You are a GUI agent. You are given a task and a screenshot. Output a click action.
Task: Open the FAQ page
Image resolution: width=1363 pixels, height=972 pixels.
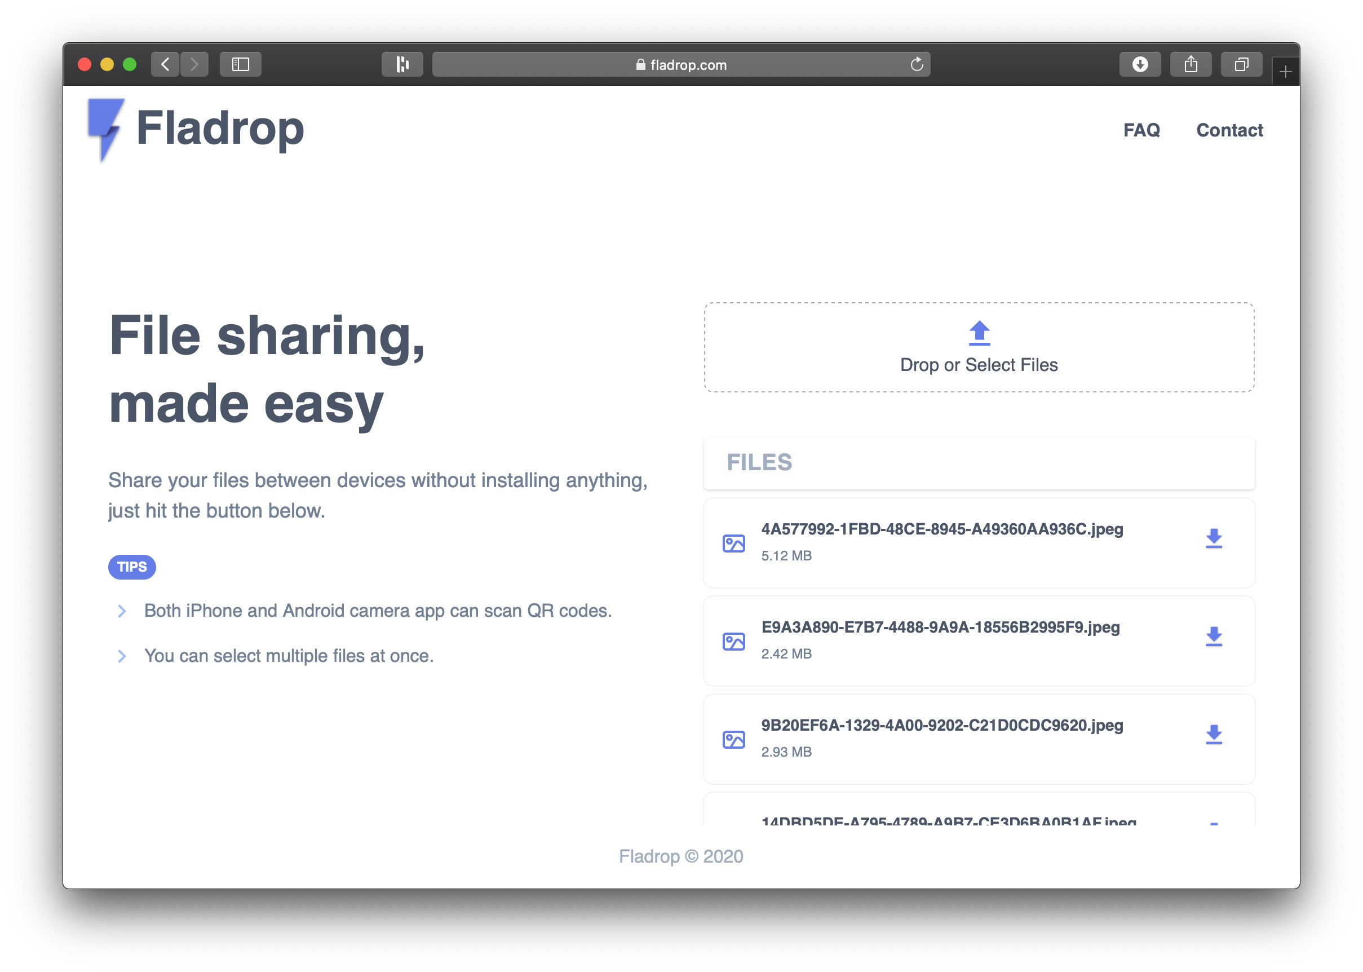[x=1141, y=130]
